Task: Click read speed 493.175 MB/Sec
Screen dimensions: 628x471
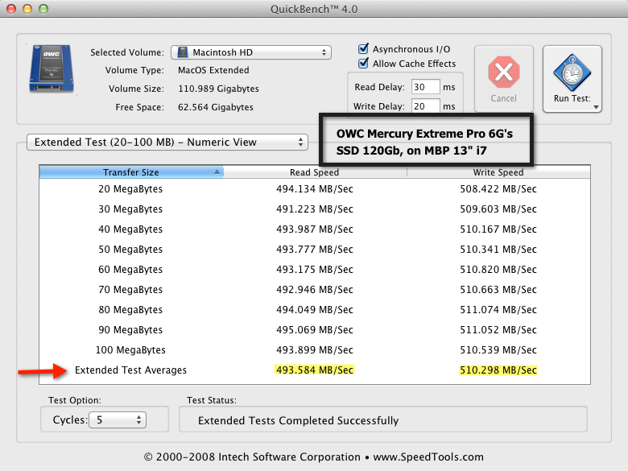Action: [x=315, y=270]
